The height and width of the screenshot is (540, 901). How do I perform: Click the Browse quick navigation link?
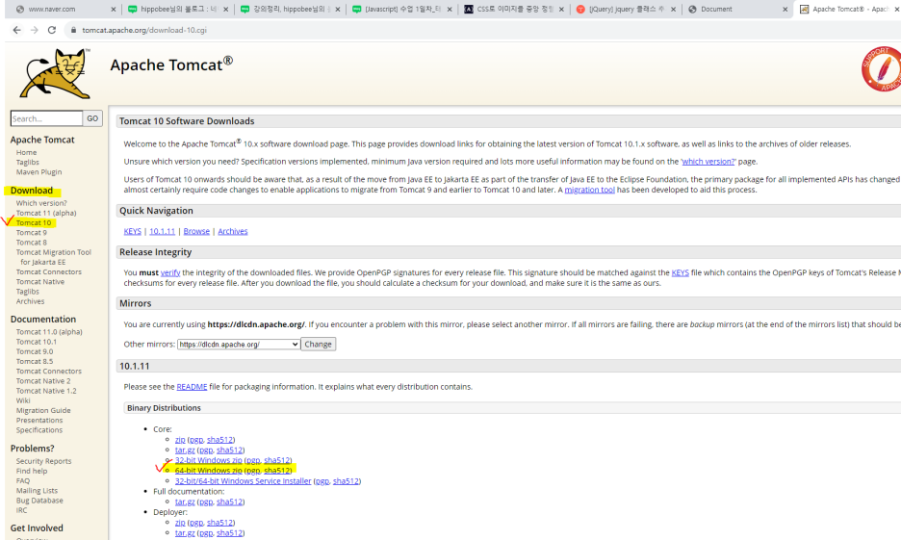(x=196, y=231)
